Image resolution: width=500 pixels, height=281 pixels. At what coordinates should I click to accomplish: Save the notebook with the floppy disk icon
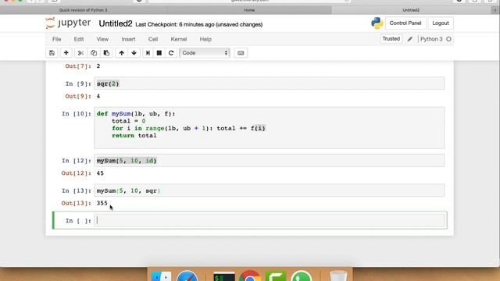pos(52,53)
